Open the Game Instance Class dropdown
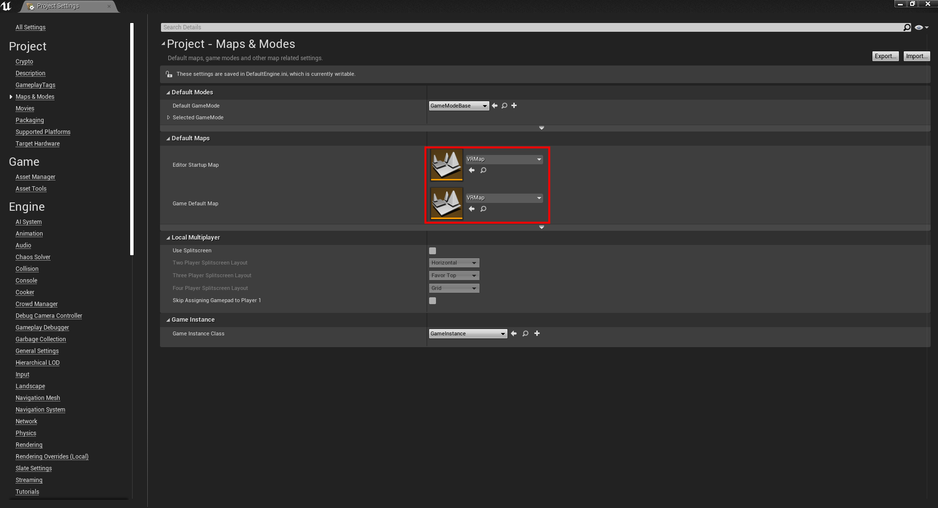 point(467,333)
